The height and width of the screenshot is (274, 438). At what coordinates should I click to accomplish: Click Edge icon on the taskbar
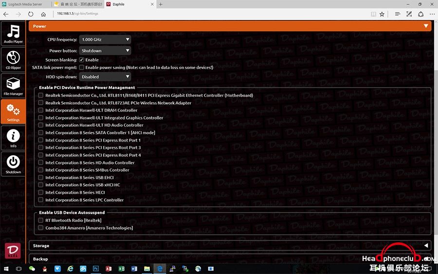(x=160, y=269)
